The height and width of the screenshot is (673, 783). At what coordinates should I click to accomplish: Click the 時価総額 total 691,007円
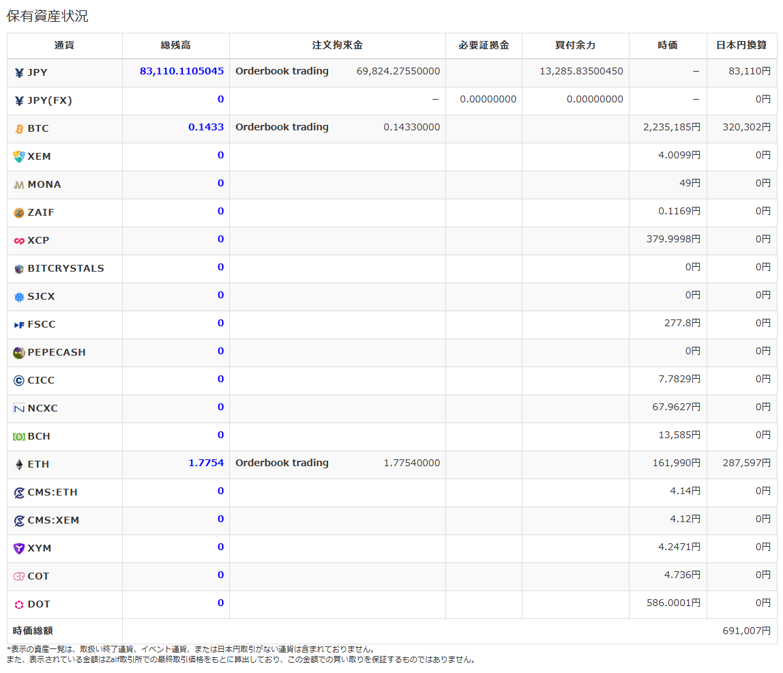747,631
